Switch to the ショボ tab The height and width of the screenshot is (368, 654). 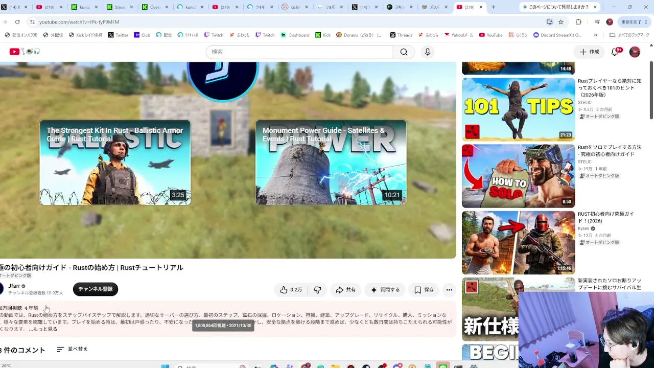[x=328, y=7]
